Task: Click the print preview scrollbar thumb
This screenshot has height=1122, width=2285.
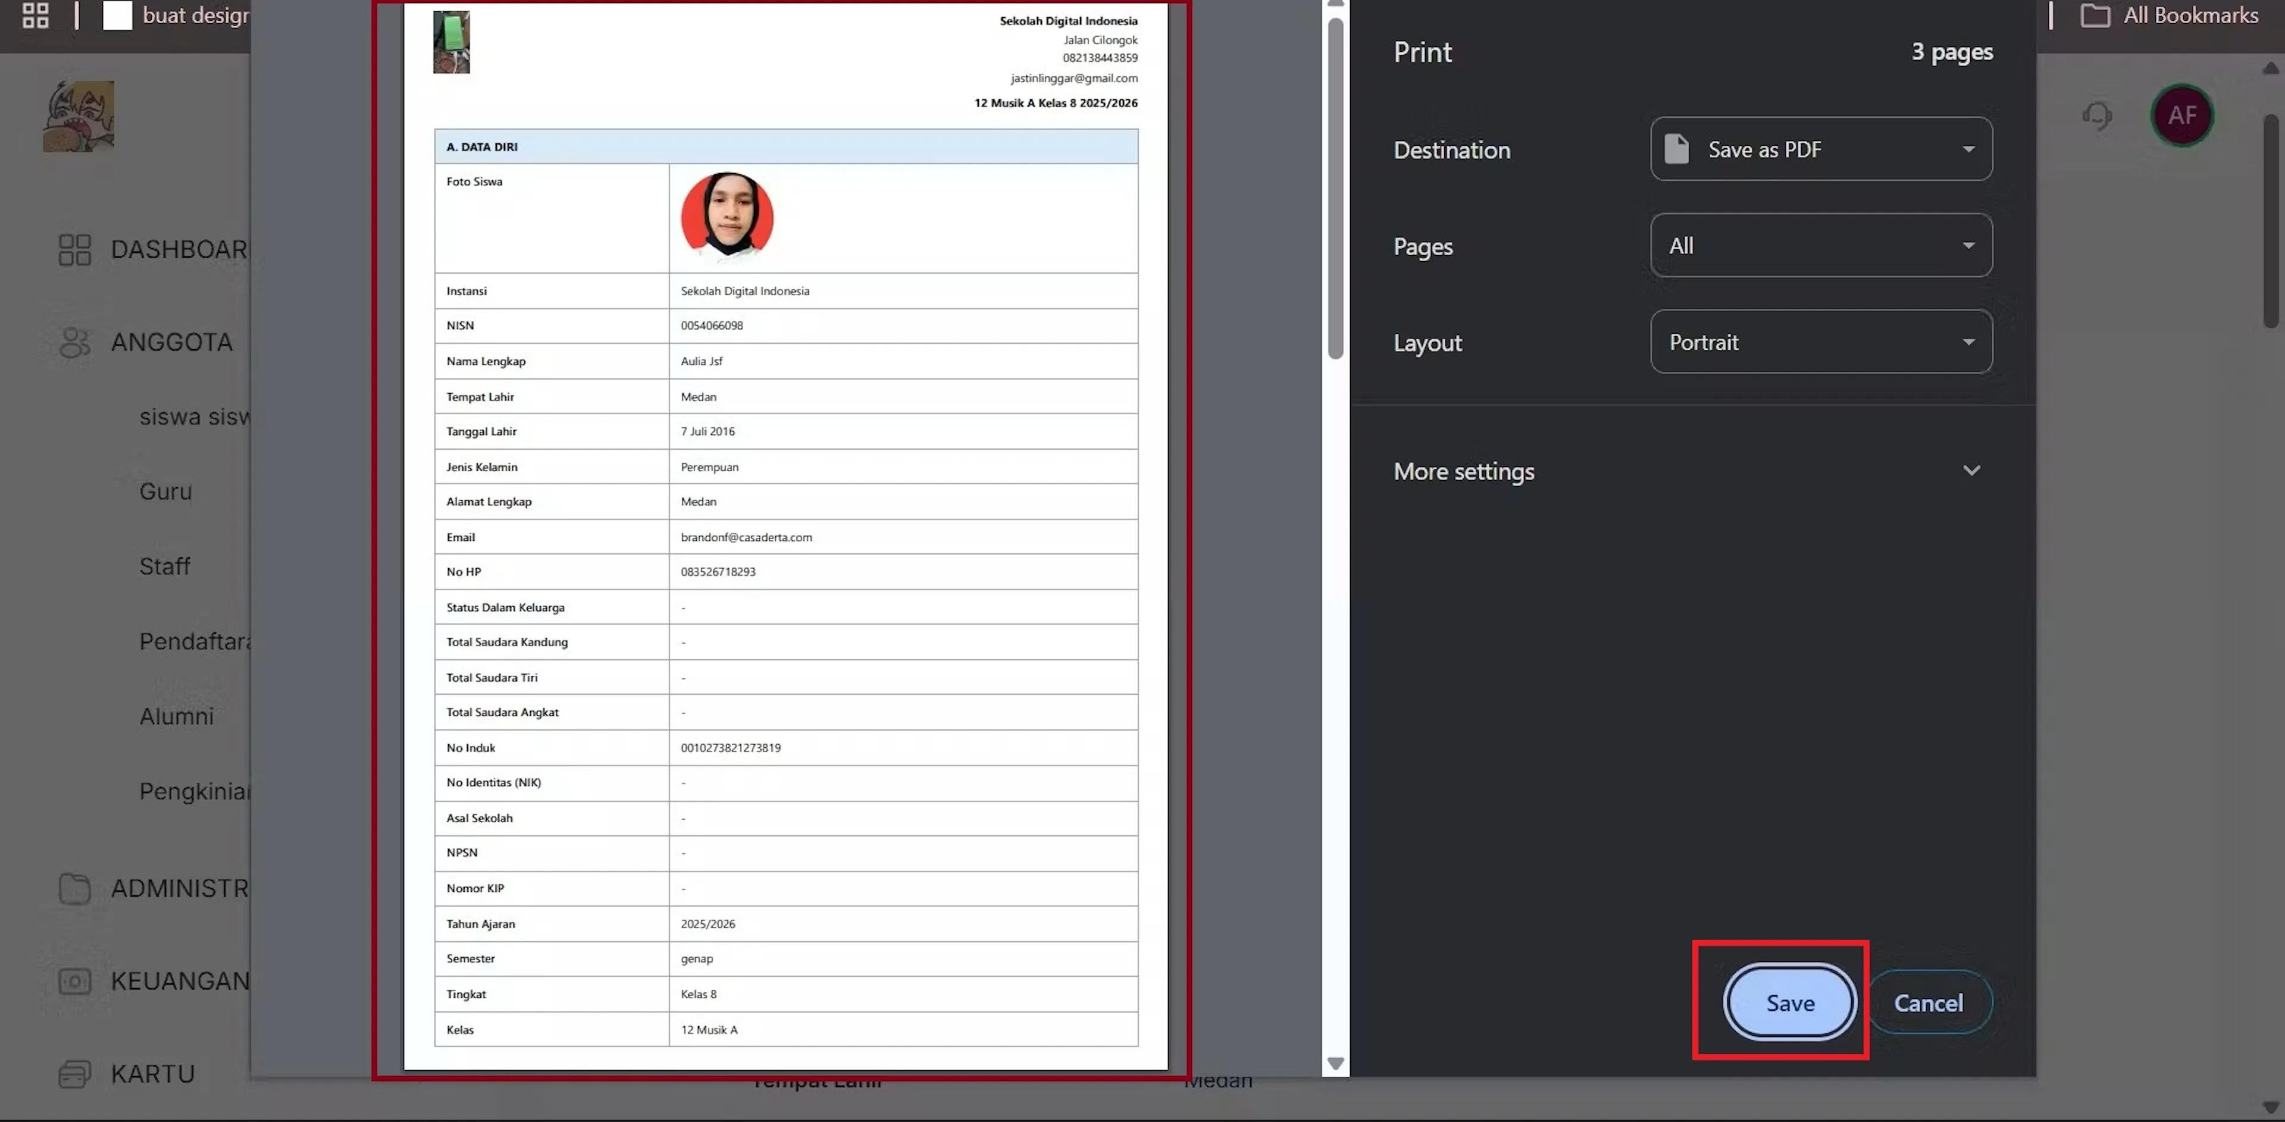Action: (1336, 189)
